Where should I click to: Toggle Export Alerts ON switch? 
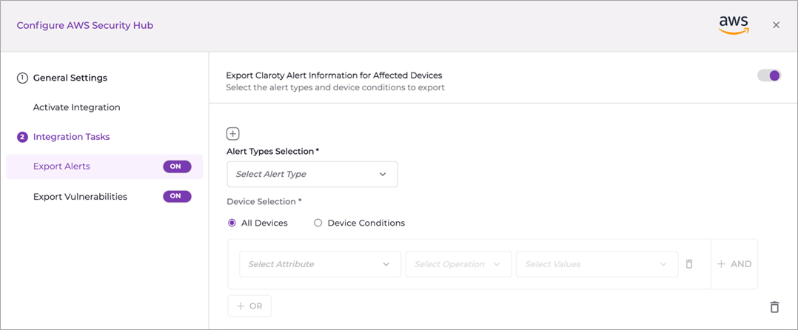(x=177, y=166)
